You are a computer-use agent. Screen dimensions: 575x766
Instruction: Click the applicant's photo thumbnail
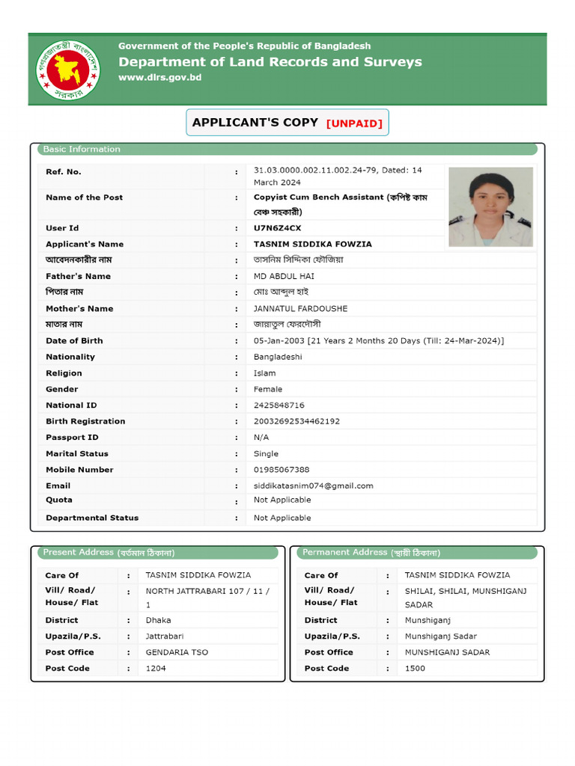(x=490, y=206)
